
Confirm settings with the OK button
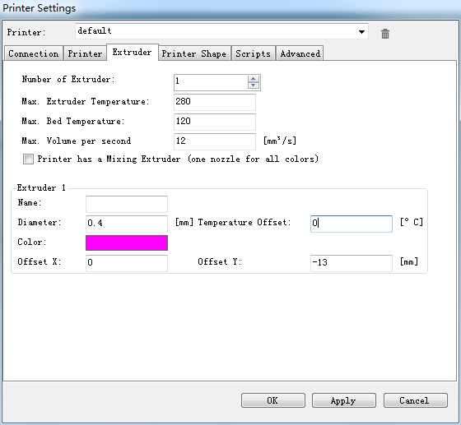[x=273, y=400]
